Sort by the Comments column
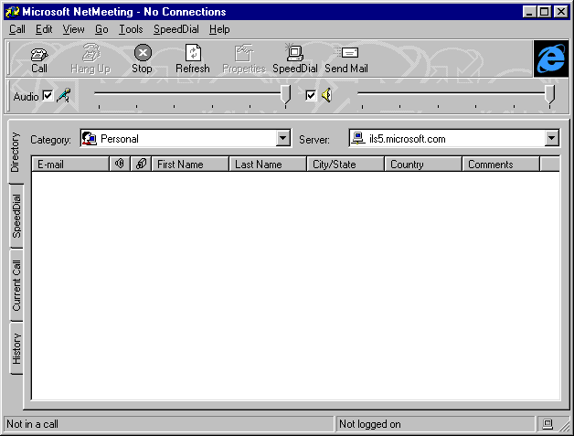The width and height of the screenshot is (574, 436). point(501,164)
